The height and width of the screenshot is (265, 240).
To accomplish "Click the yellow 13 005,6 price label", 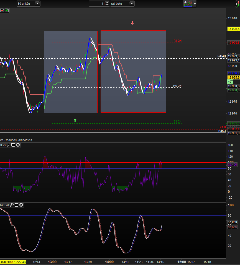I will tap(233, 29).
